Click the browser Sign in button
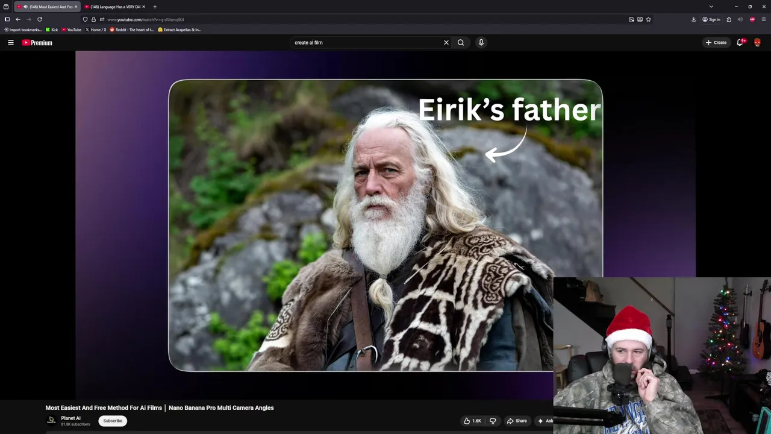 coord(711,19)
